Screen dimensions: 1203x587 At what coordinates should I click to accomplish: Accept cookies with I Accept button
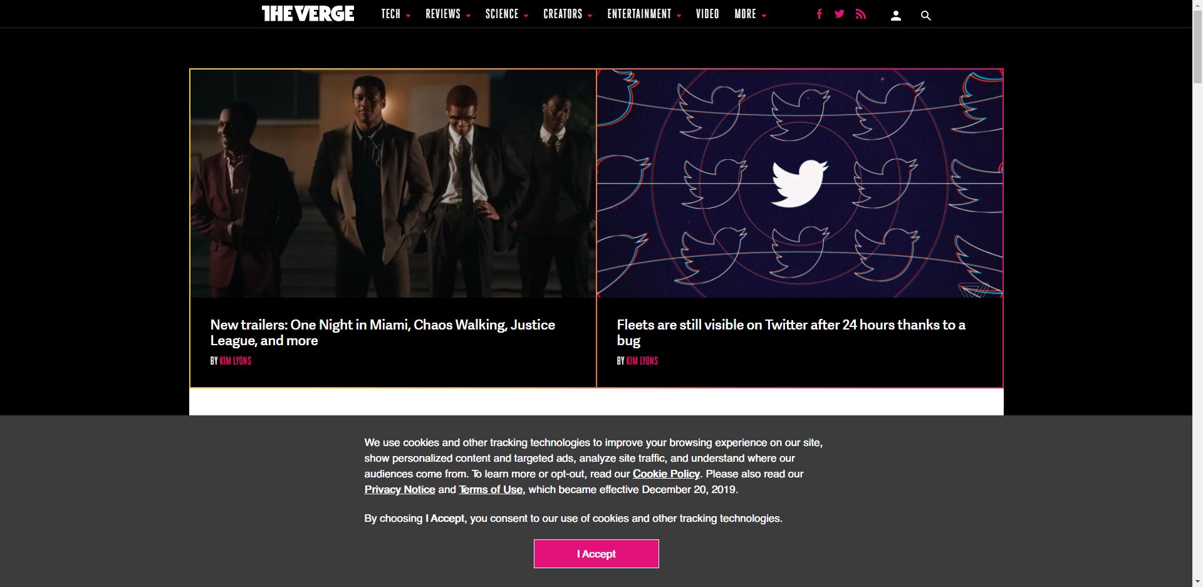tap(596, 554)
